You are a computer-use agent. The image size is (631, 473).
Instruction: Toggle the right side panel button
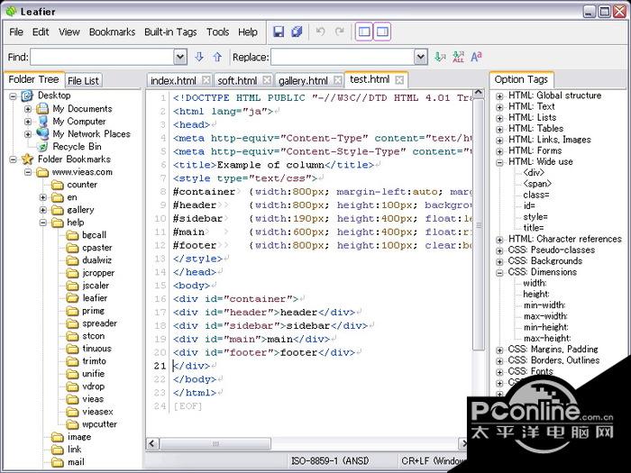click(x=382, y=32)
